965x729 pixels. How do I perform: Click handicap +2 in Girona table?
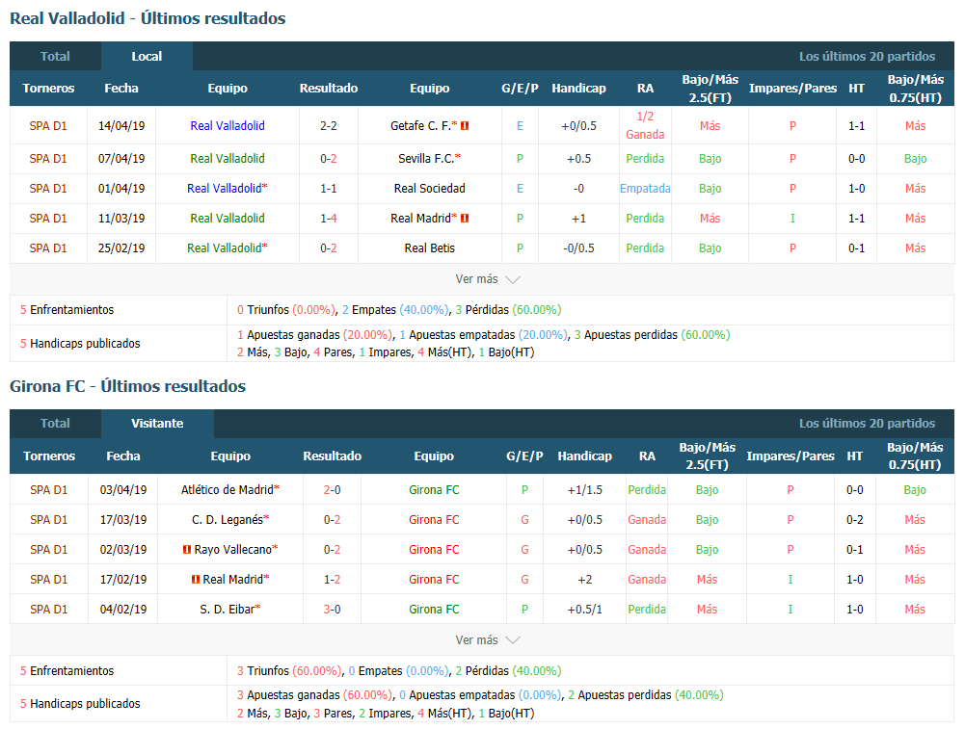pyautogui.click(x=584, y=579)
